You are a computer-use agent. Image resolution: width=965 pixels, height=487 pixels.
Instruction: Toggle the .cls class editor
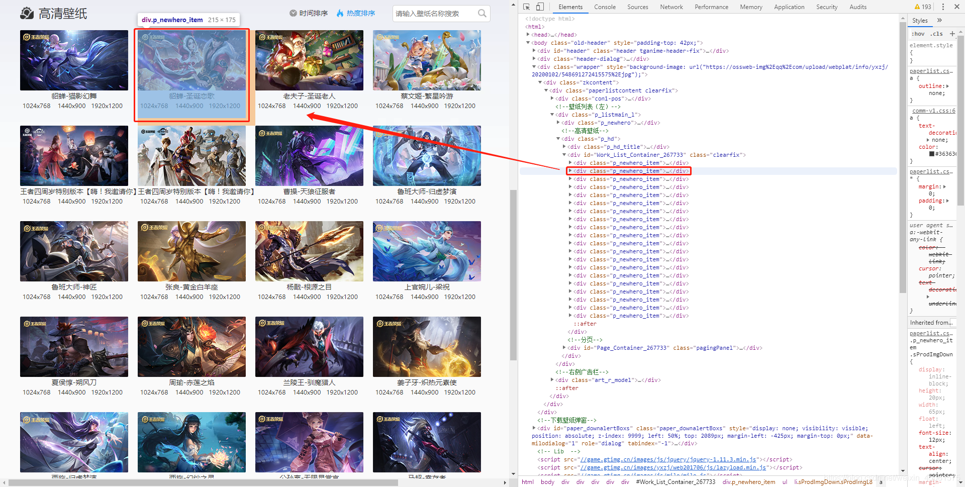(937, 34)
